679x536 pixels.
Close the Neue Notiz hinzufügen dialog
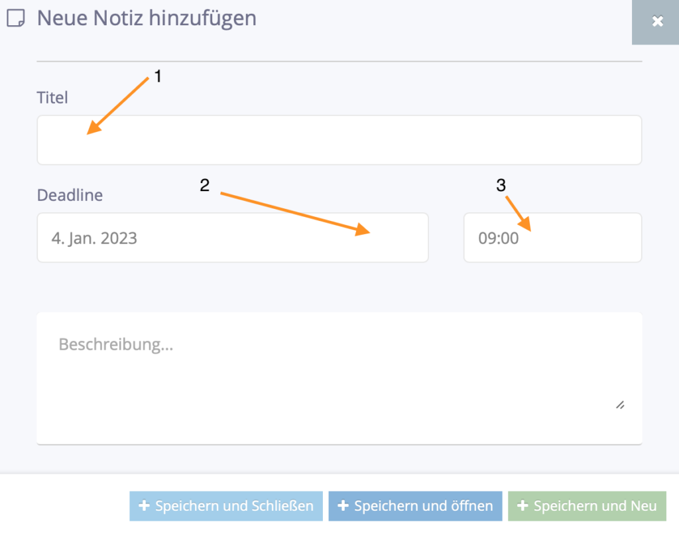[656, 21]
